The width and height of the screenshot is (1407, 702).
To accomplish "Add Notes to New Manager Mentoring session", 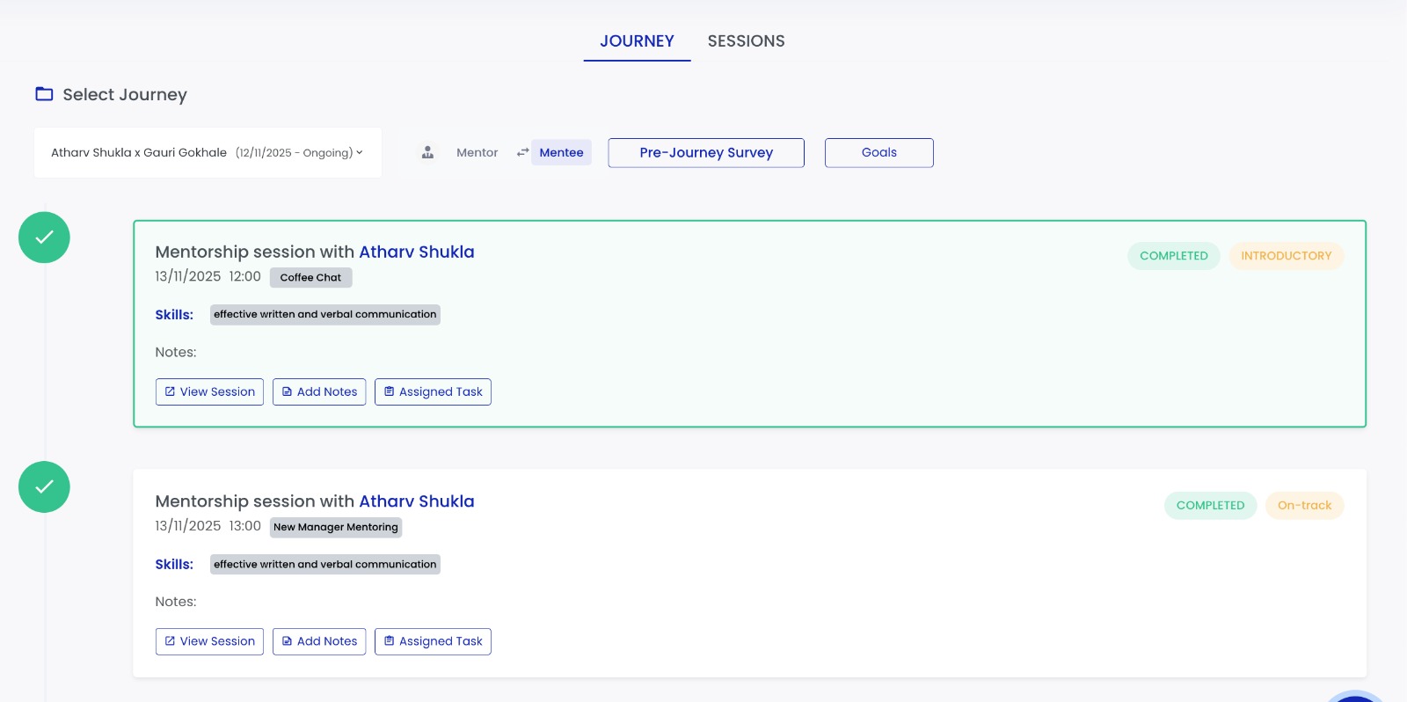I will 319,641.
